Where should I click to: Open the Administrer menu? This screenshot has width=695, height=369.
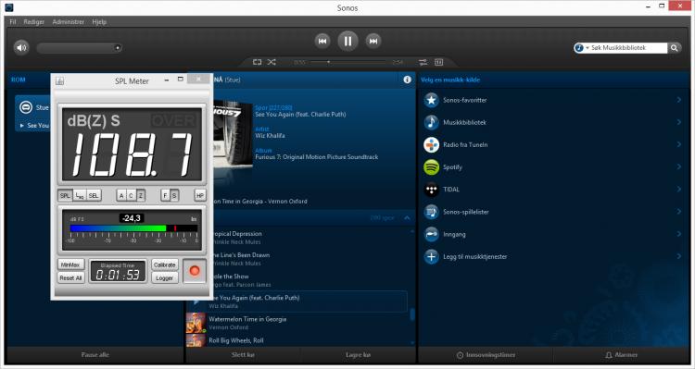69,21
